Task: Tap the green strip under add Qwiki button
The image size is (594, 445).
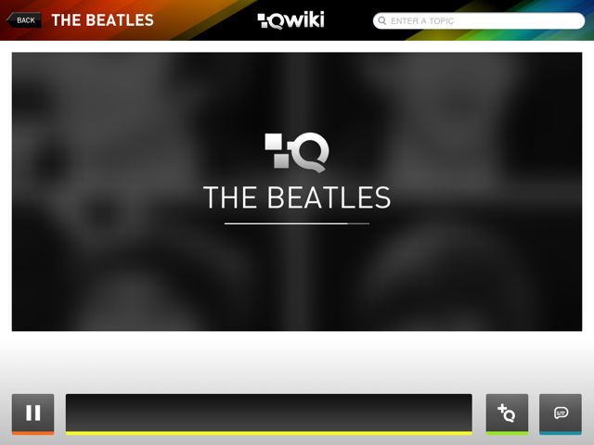Action: [507, 433]
